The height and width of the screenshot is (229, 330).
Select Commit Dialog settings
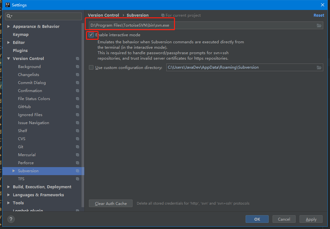pos(32,83)
